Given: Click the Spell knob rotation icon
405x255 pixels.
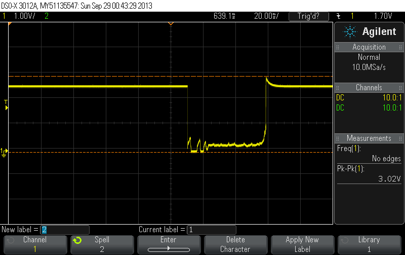Looking at the screenshot, I should click(x=77, y=240).
